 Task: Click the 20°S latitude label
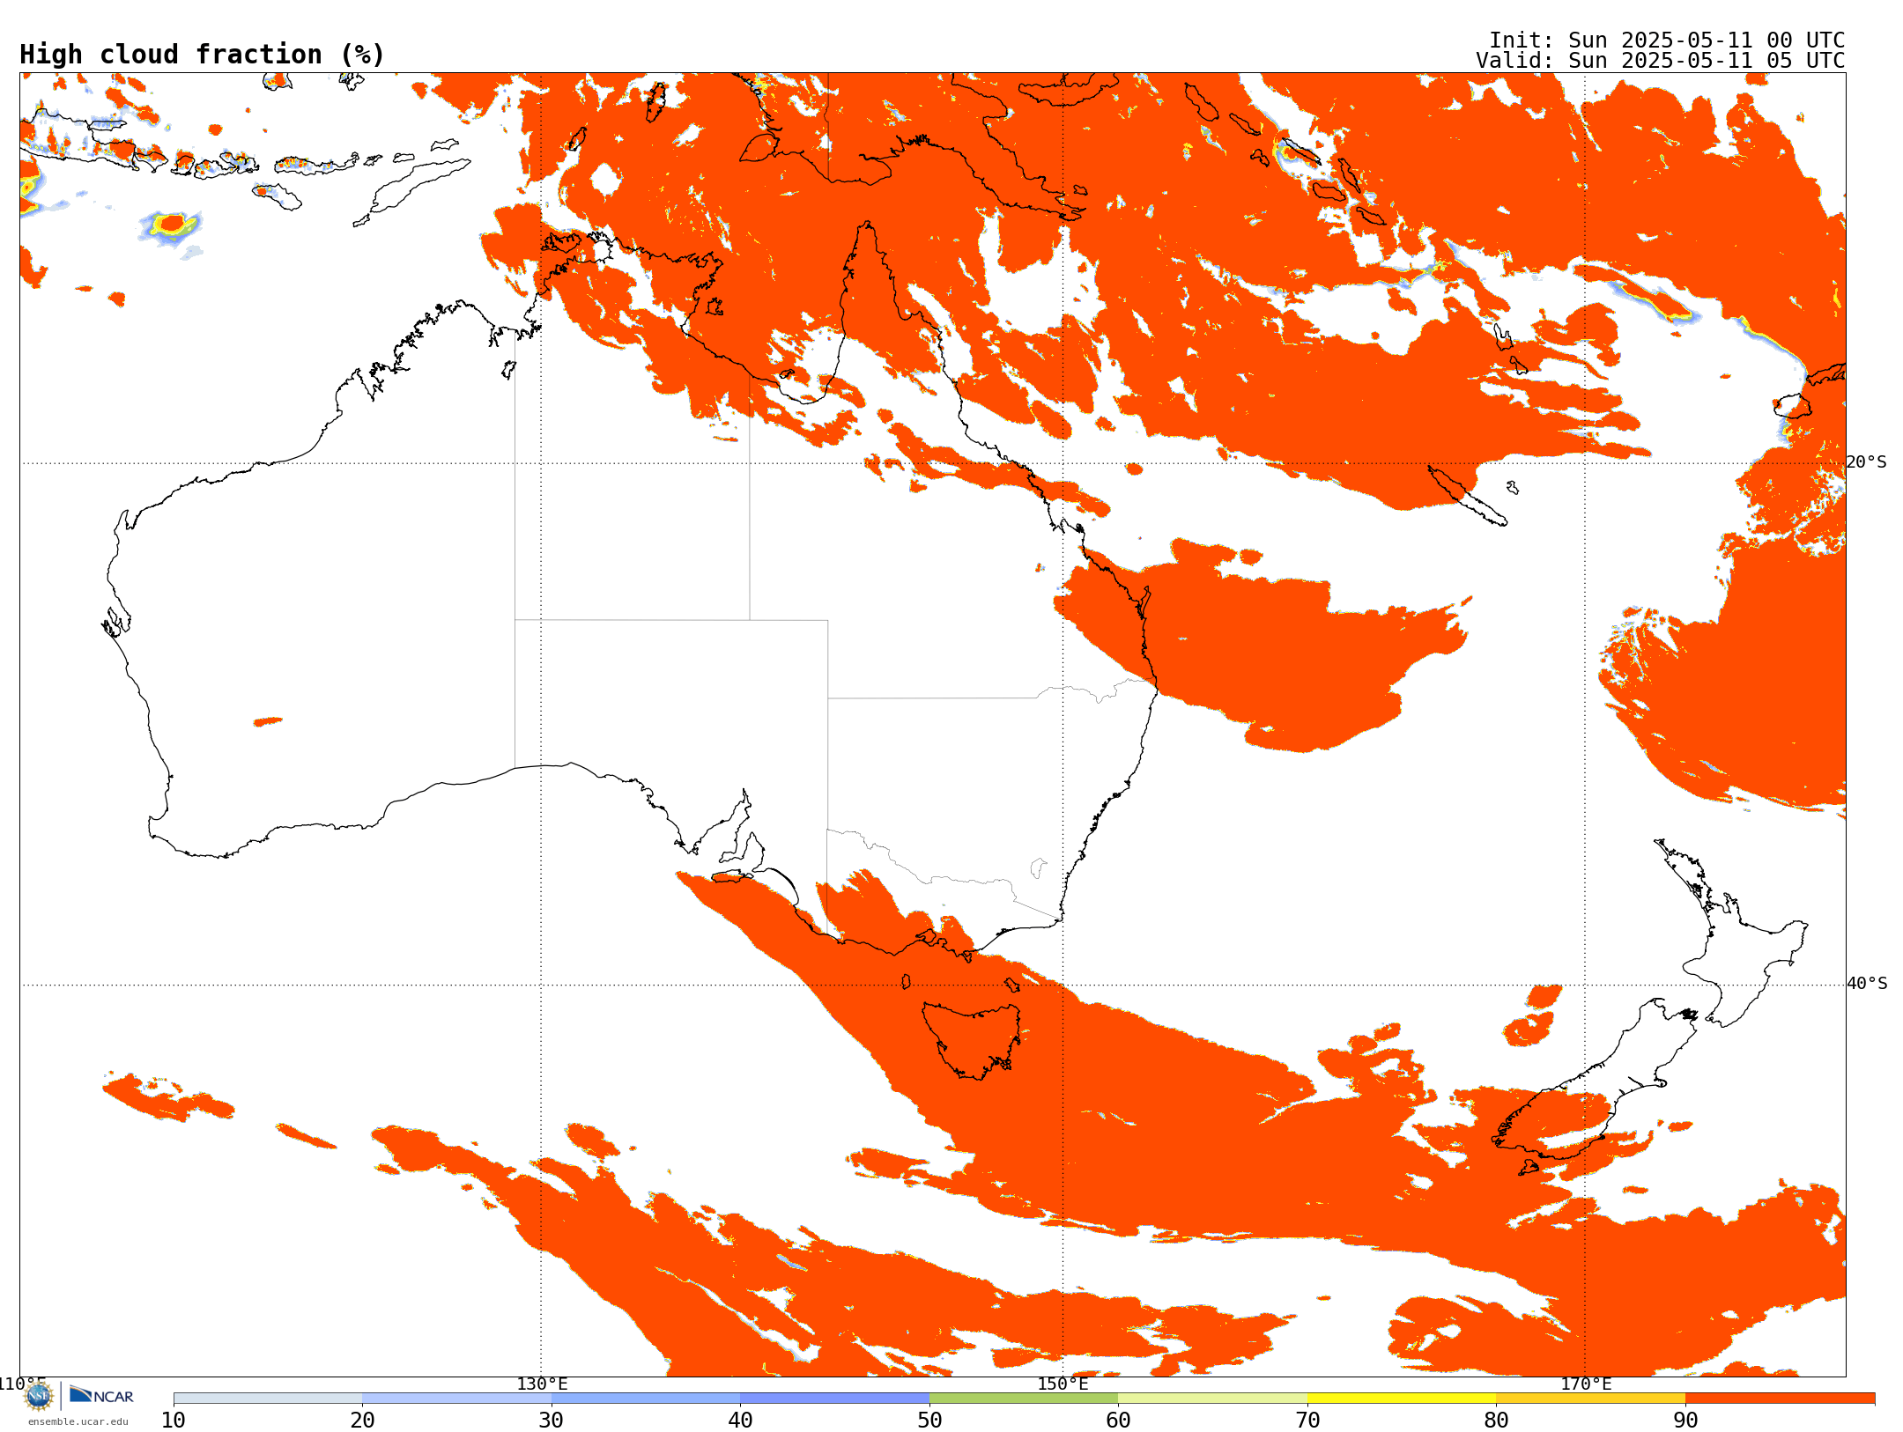click(1866, 462)
